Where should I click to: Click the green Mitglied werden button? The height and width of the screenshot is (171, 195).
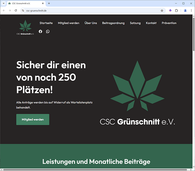[x=33, y=119]
